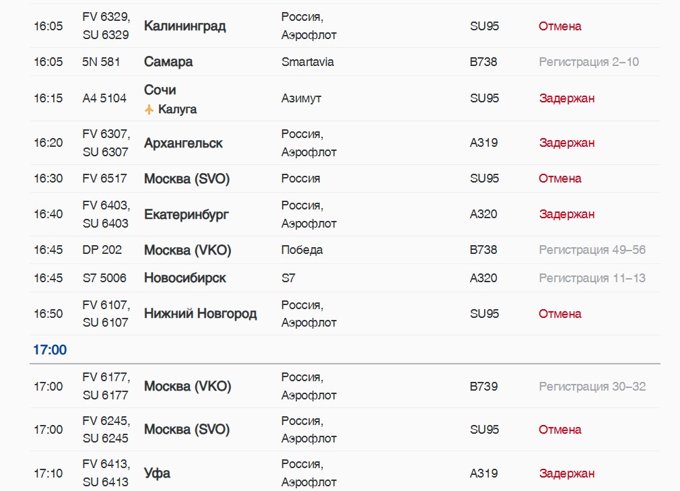Click the Уфа destination
The width and height of the screenshot is (680, 491).
coord(157,473)
